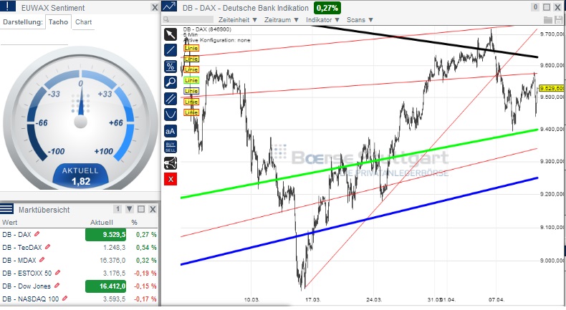Viewport: 566px width, 310px height.
Task: Click the Aktuell column header
Action: pyautogui.click(x=102, y=223)
